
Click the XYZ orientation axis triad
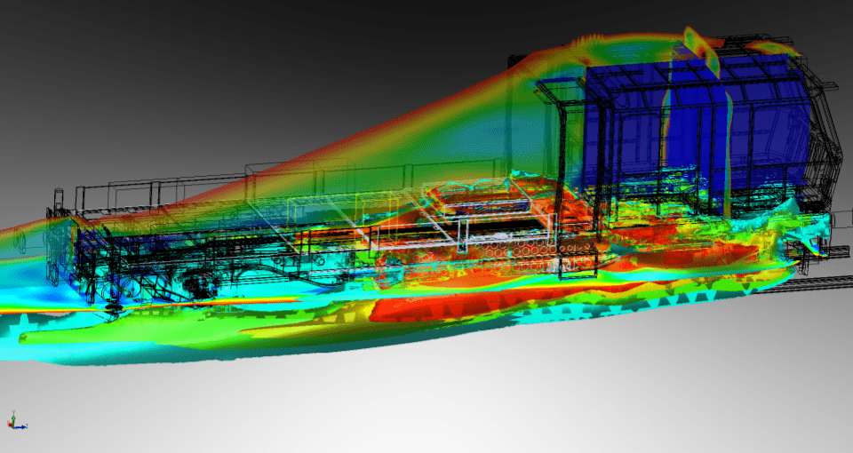click(x=17, y=420)
